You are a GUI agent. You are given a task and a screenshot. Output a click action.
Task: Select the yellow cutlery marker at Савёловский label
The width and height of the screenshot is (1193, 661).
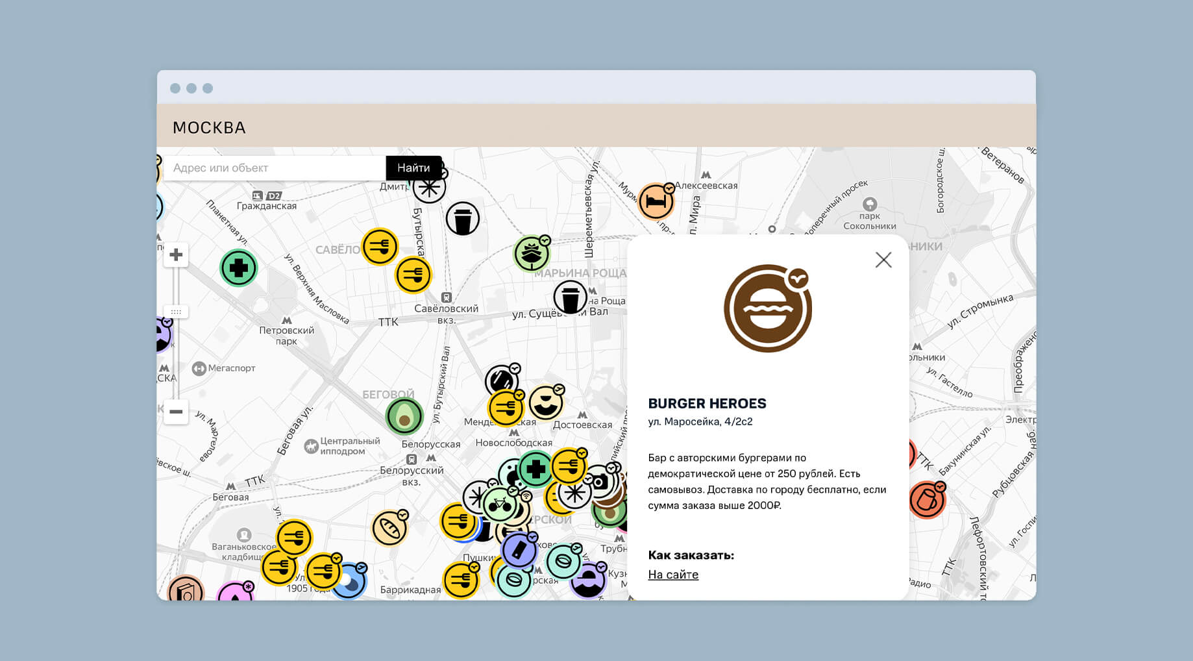(380, 247)
